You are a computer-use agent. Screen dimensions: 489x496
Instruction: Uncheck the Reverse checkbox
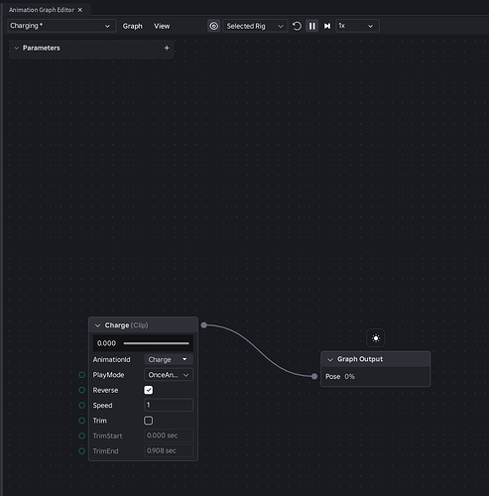(x=149, y=390)
